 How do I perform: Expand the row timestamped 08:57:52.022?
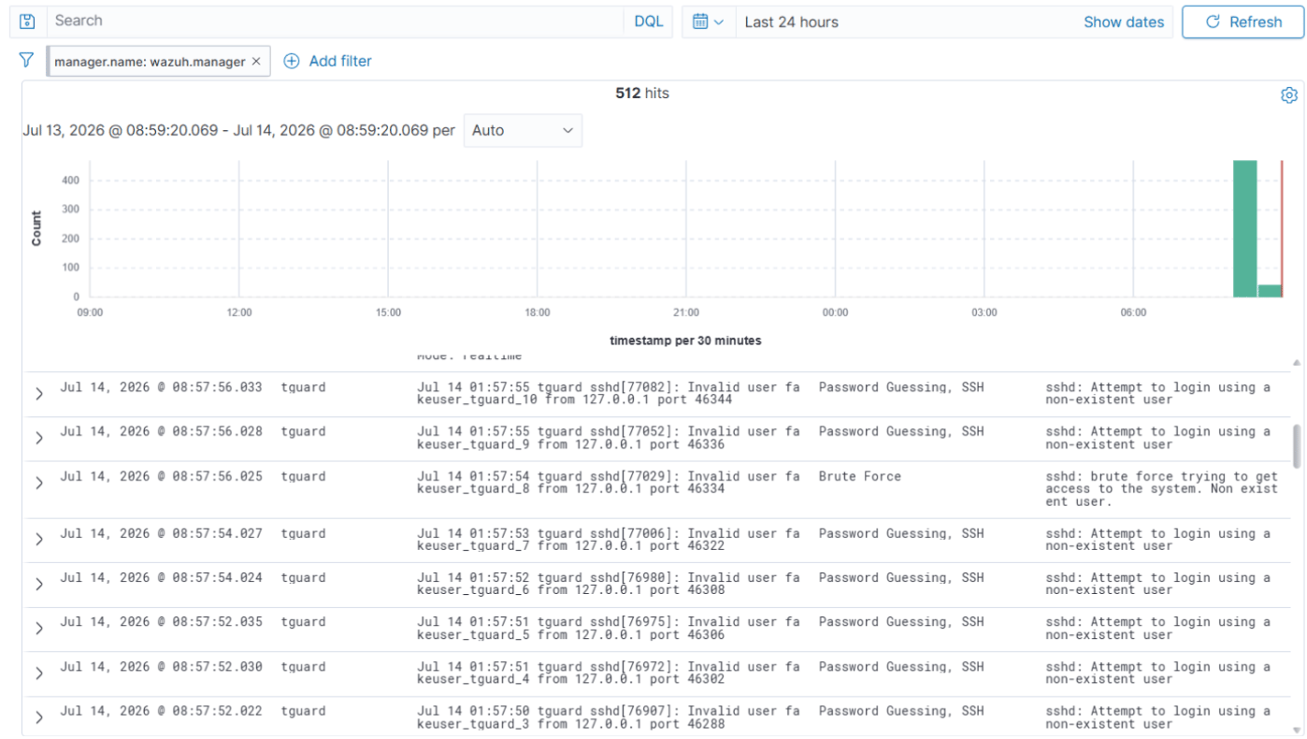tap(38, 717)
